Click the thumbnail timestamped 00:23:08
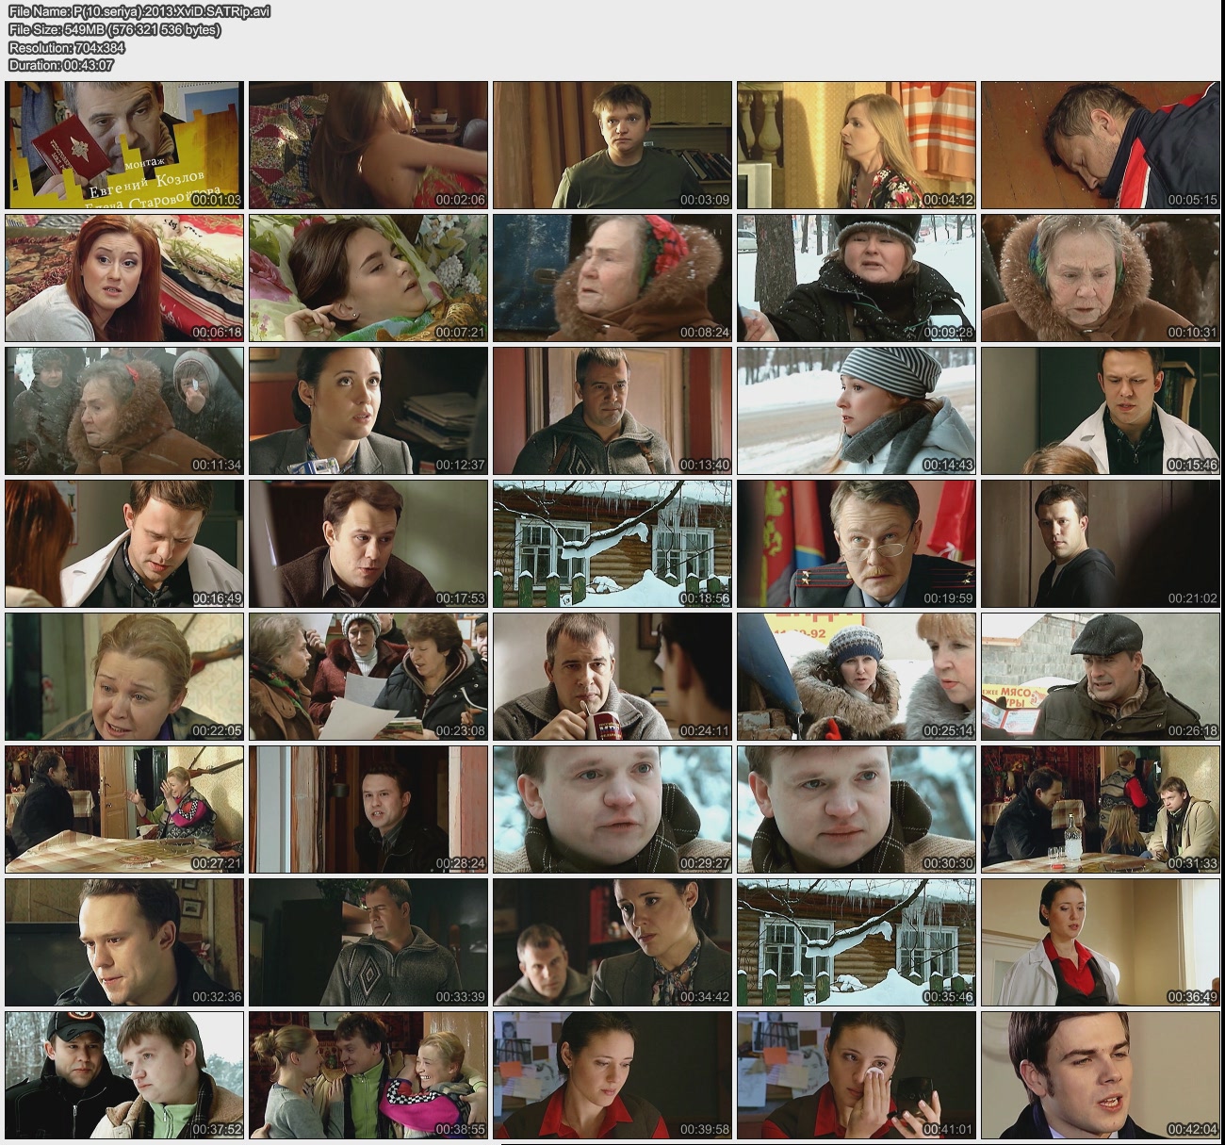The height and width of the screenshot is (1145, 1225). tap(368, 677)
